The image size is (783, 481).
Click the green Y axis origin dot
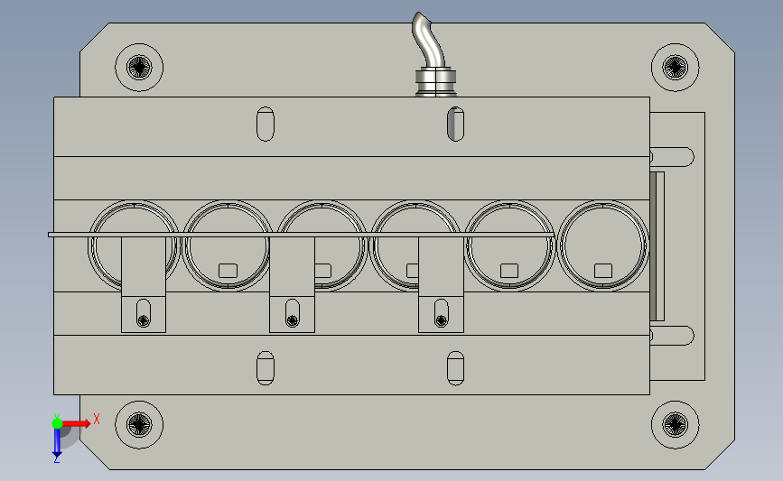tap(57, 423)
